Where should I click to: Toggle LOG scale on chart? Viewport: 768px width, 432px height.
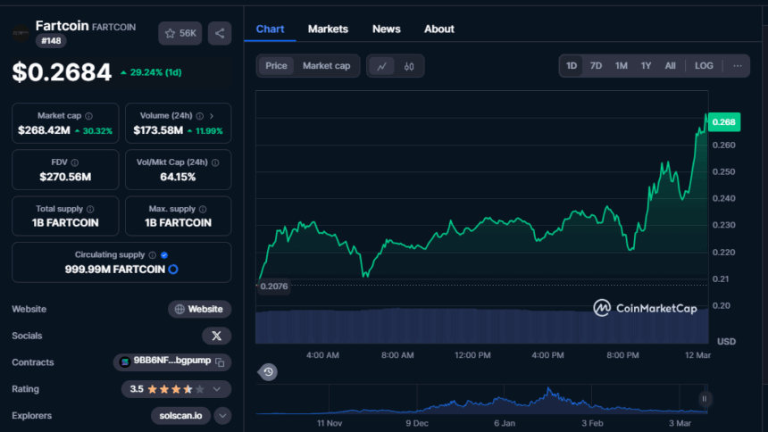(x=704, y=66)
